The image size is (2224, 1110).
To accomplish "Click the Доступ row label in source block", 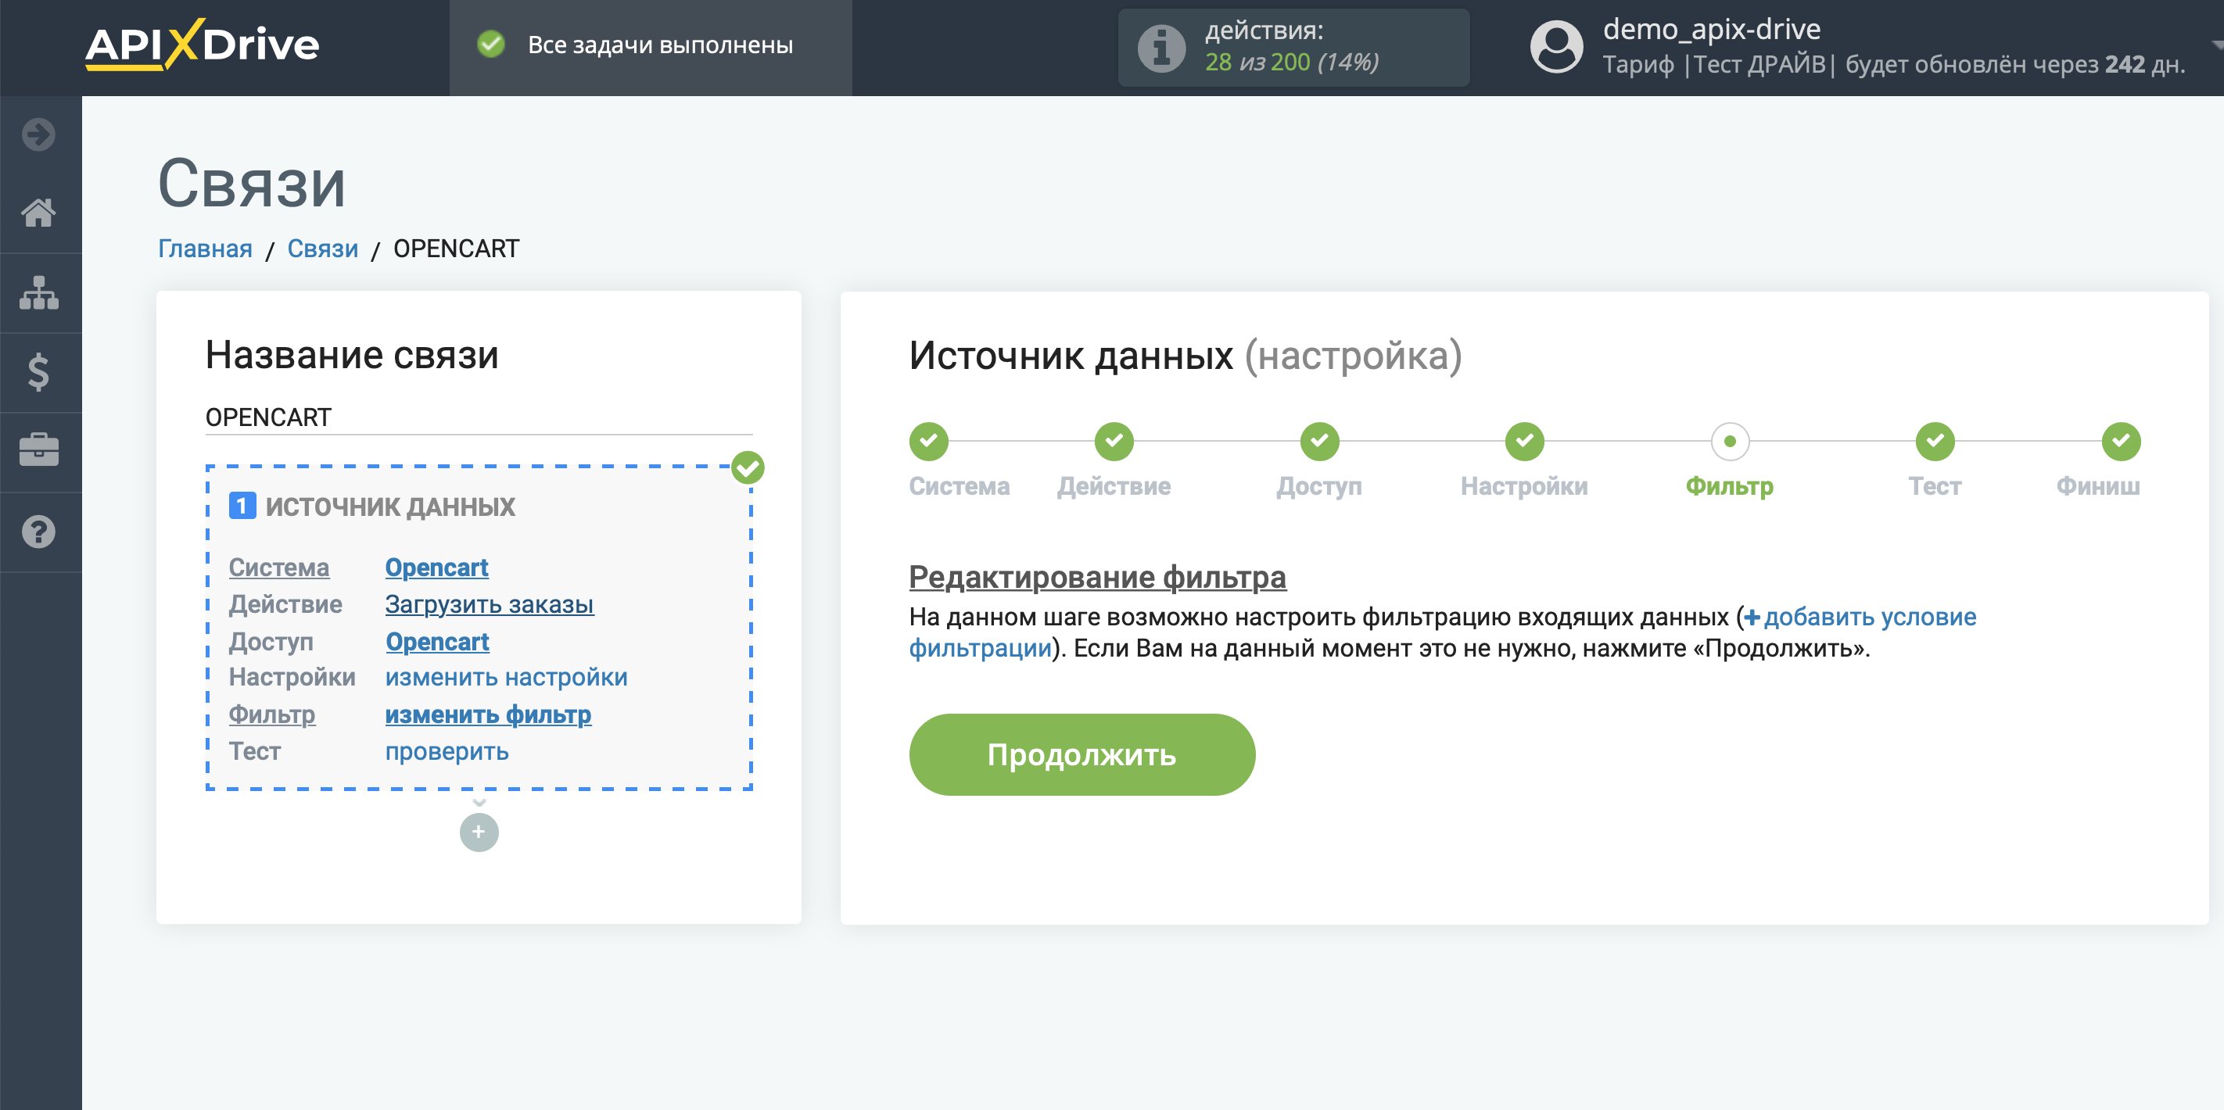I will [x=271, y=643].
